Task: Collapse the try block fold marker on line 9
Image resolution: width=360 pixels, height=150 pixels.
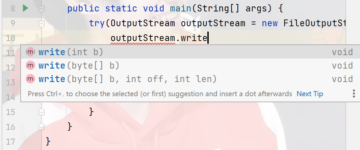Action: pos(41,24)
